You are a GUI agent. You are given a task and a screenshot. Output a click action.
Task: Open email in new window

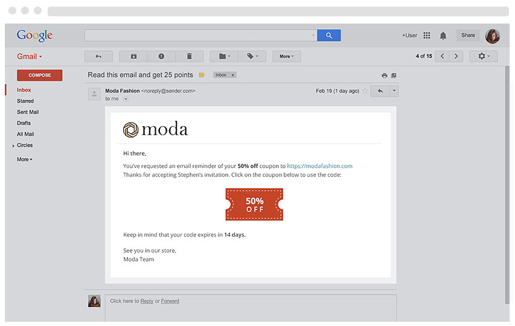click(x=394, y=75)
